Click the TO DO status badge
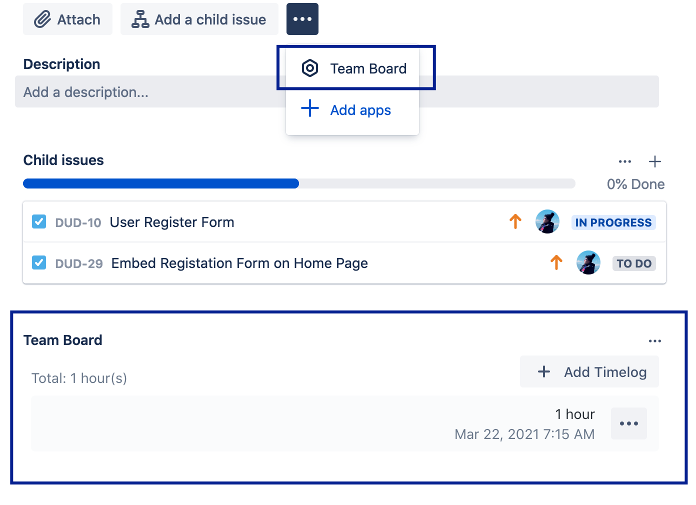Image resolution: width=696 pixels, height=505 pixels. point(634,263)
